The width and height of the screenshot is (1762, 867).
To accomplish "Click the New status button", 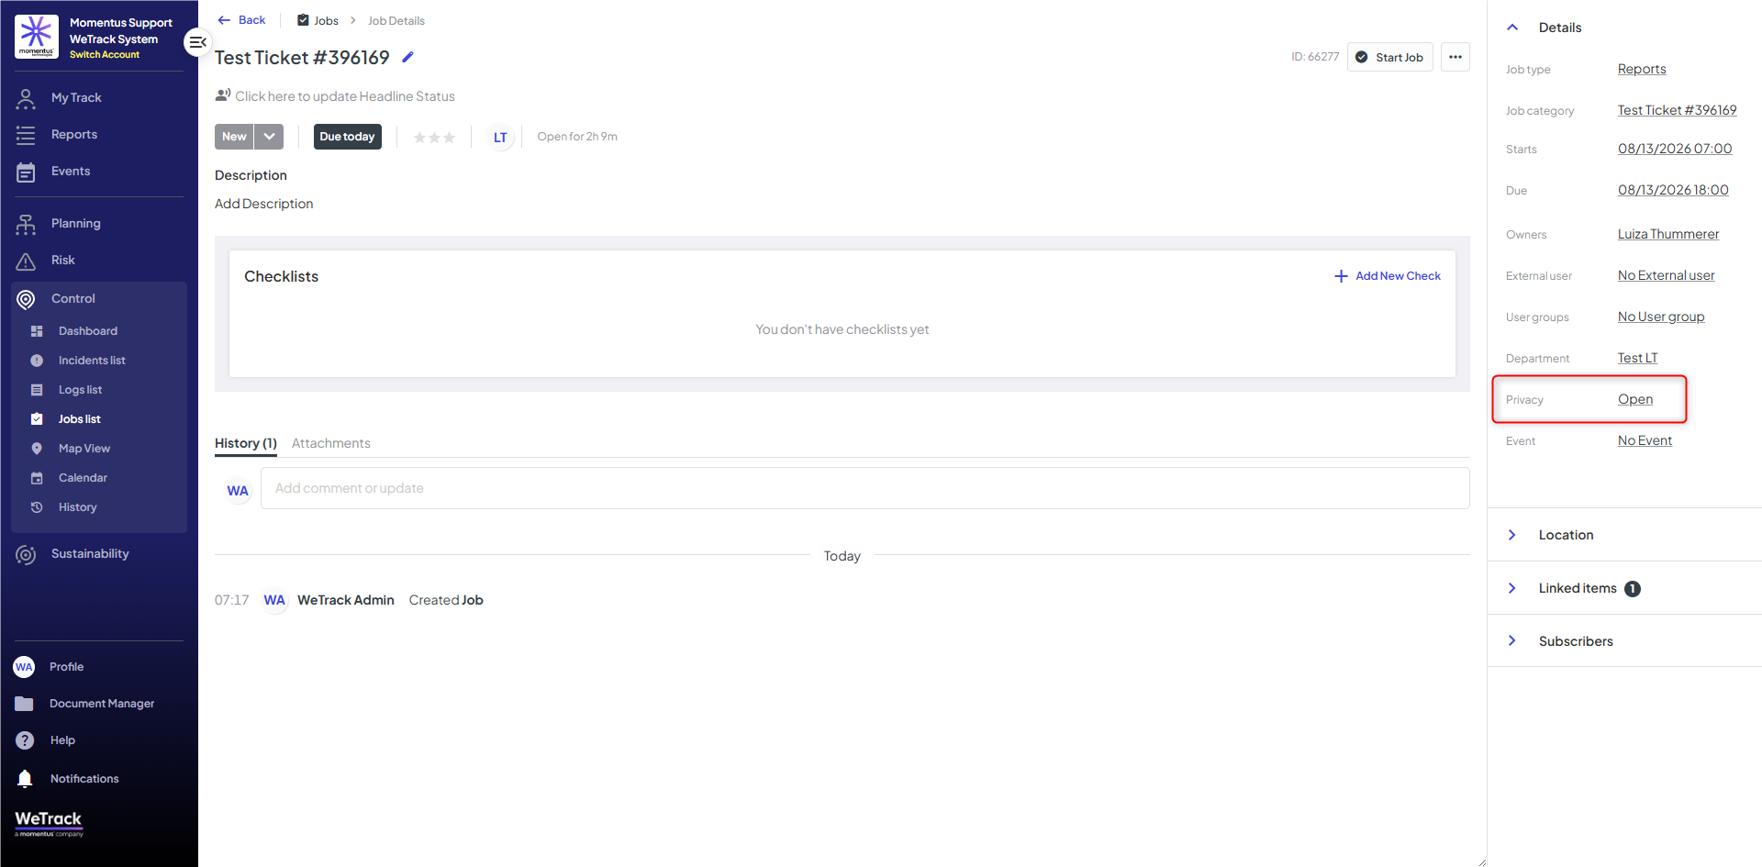I will click(234, 137).
